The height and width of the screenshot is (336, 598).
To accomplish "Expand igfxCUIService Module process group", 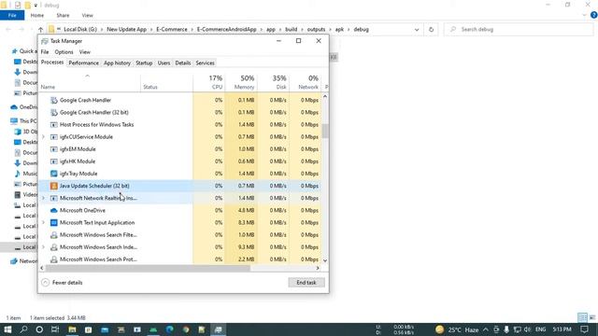I will pos(43,137).
